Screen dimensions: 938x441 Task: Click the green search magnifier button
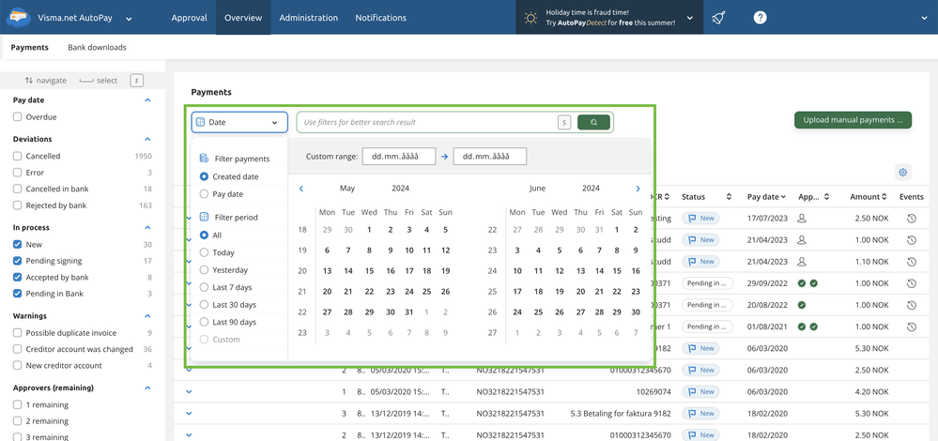pyautogui.click(x=593, y=122)
